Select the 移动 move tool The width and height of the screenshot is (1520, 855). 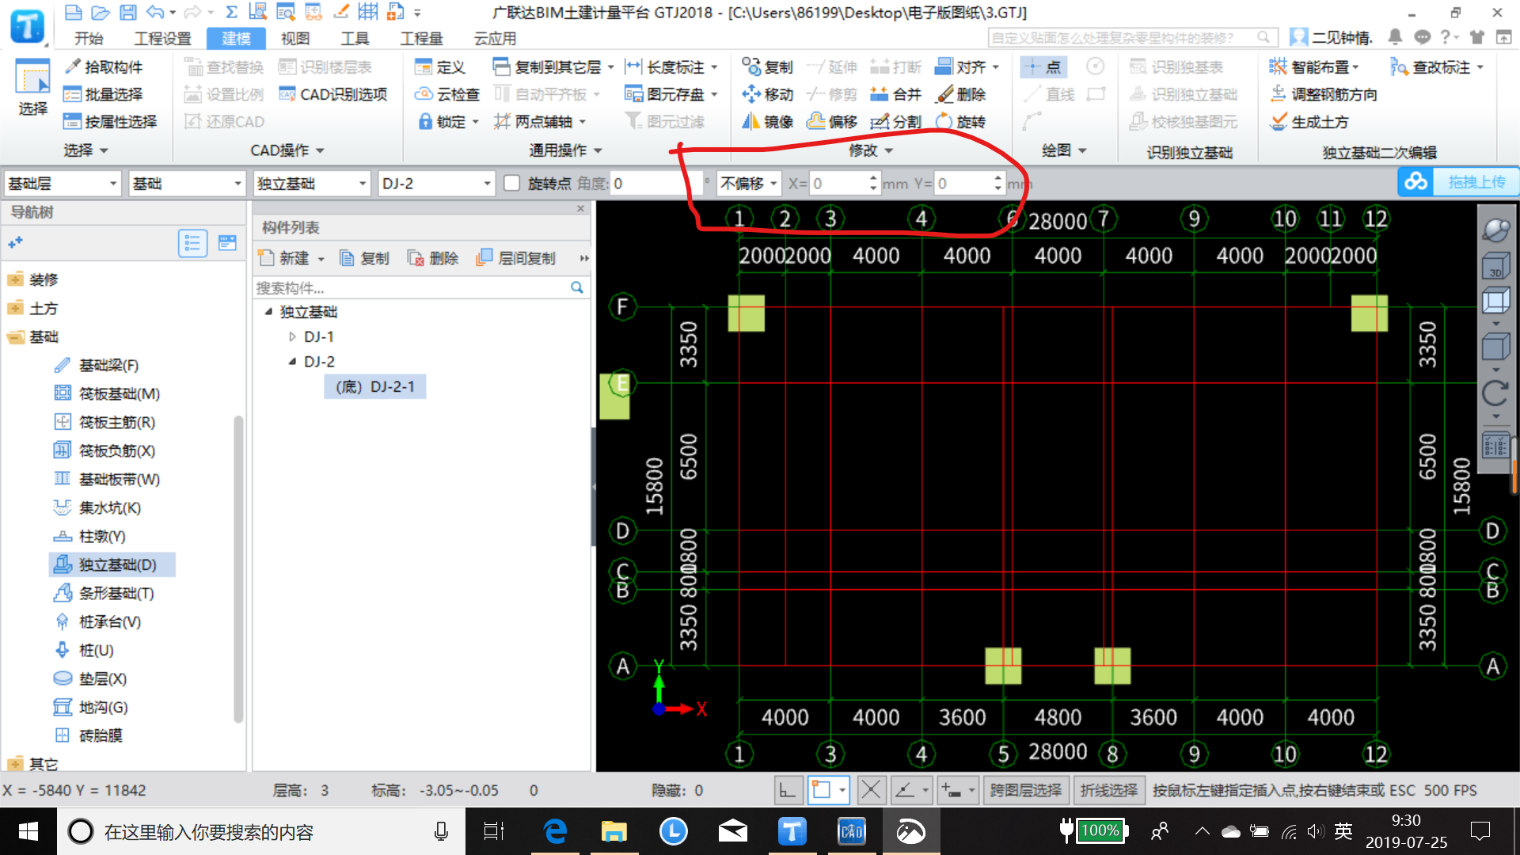coord(767,94)
